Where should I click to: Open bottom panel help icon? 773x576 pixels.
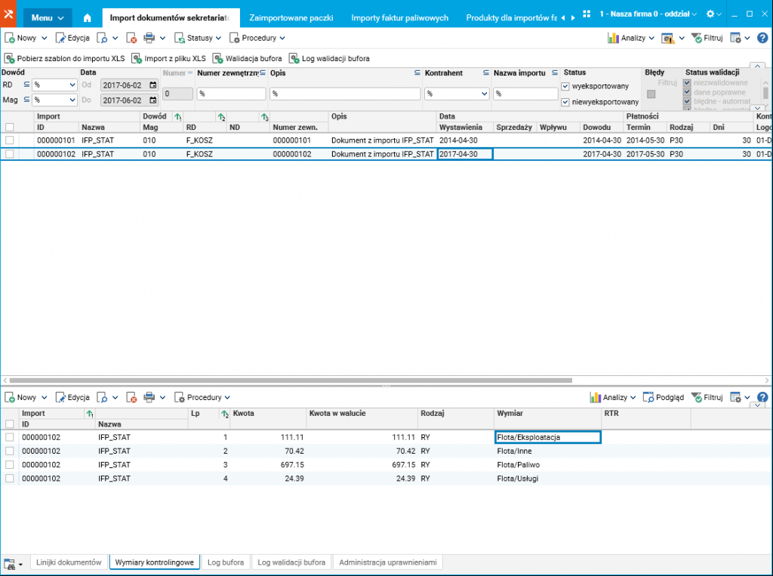pos(762,398)
